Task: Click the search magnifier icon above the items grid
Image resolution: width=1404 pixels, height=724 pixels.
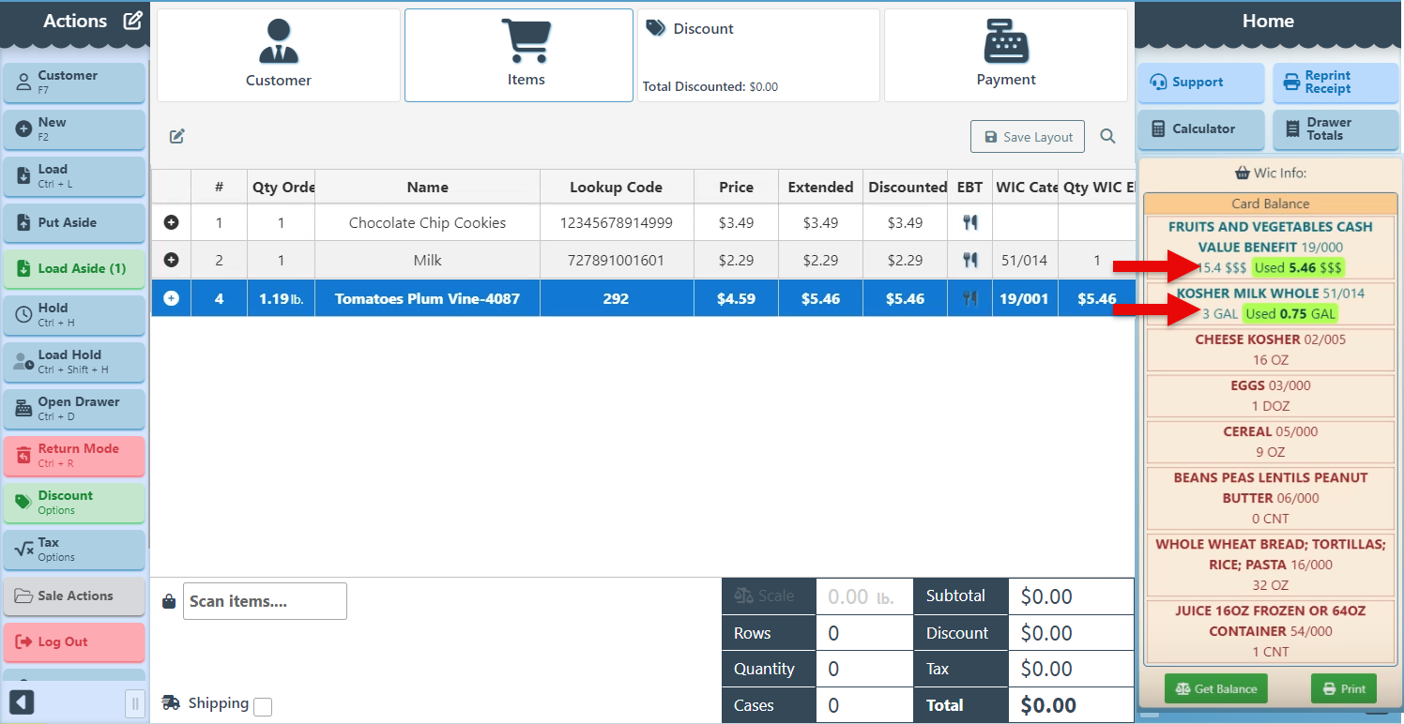Action: 1107,137
